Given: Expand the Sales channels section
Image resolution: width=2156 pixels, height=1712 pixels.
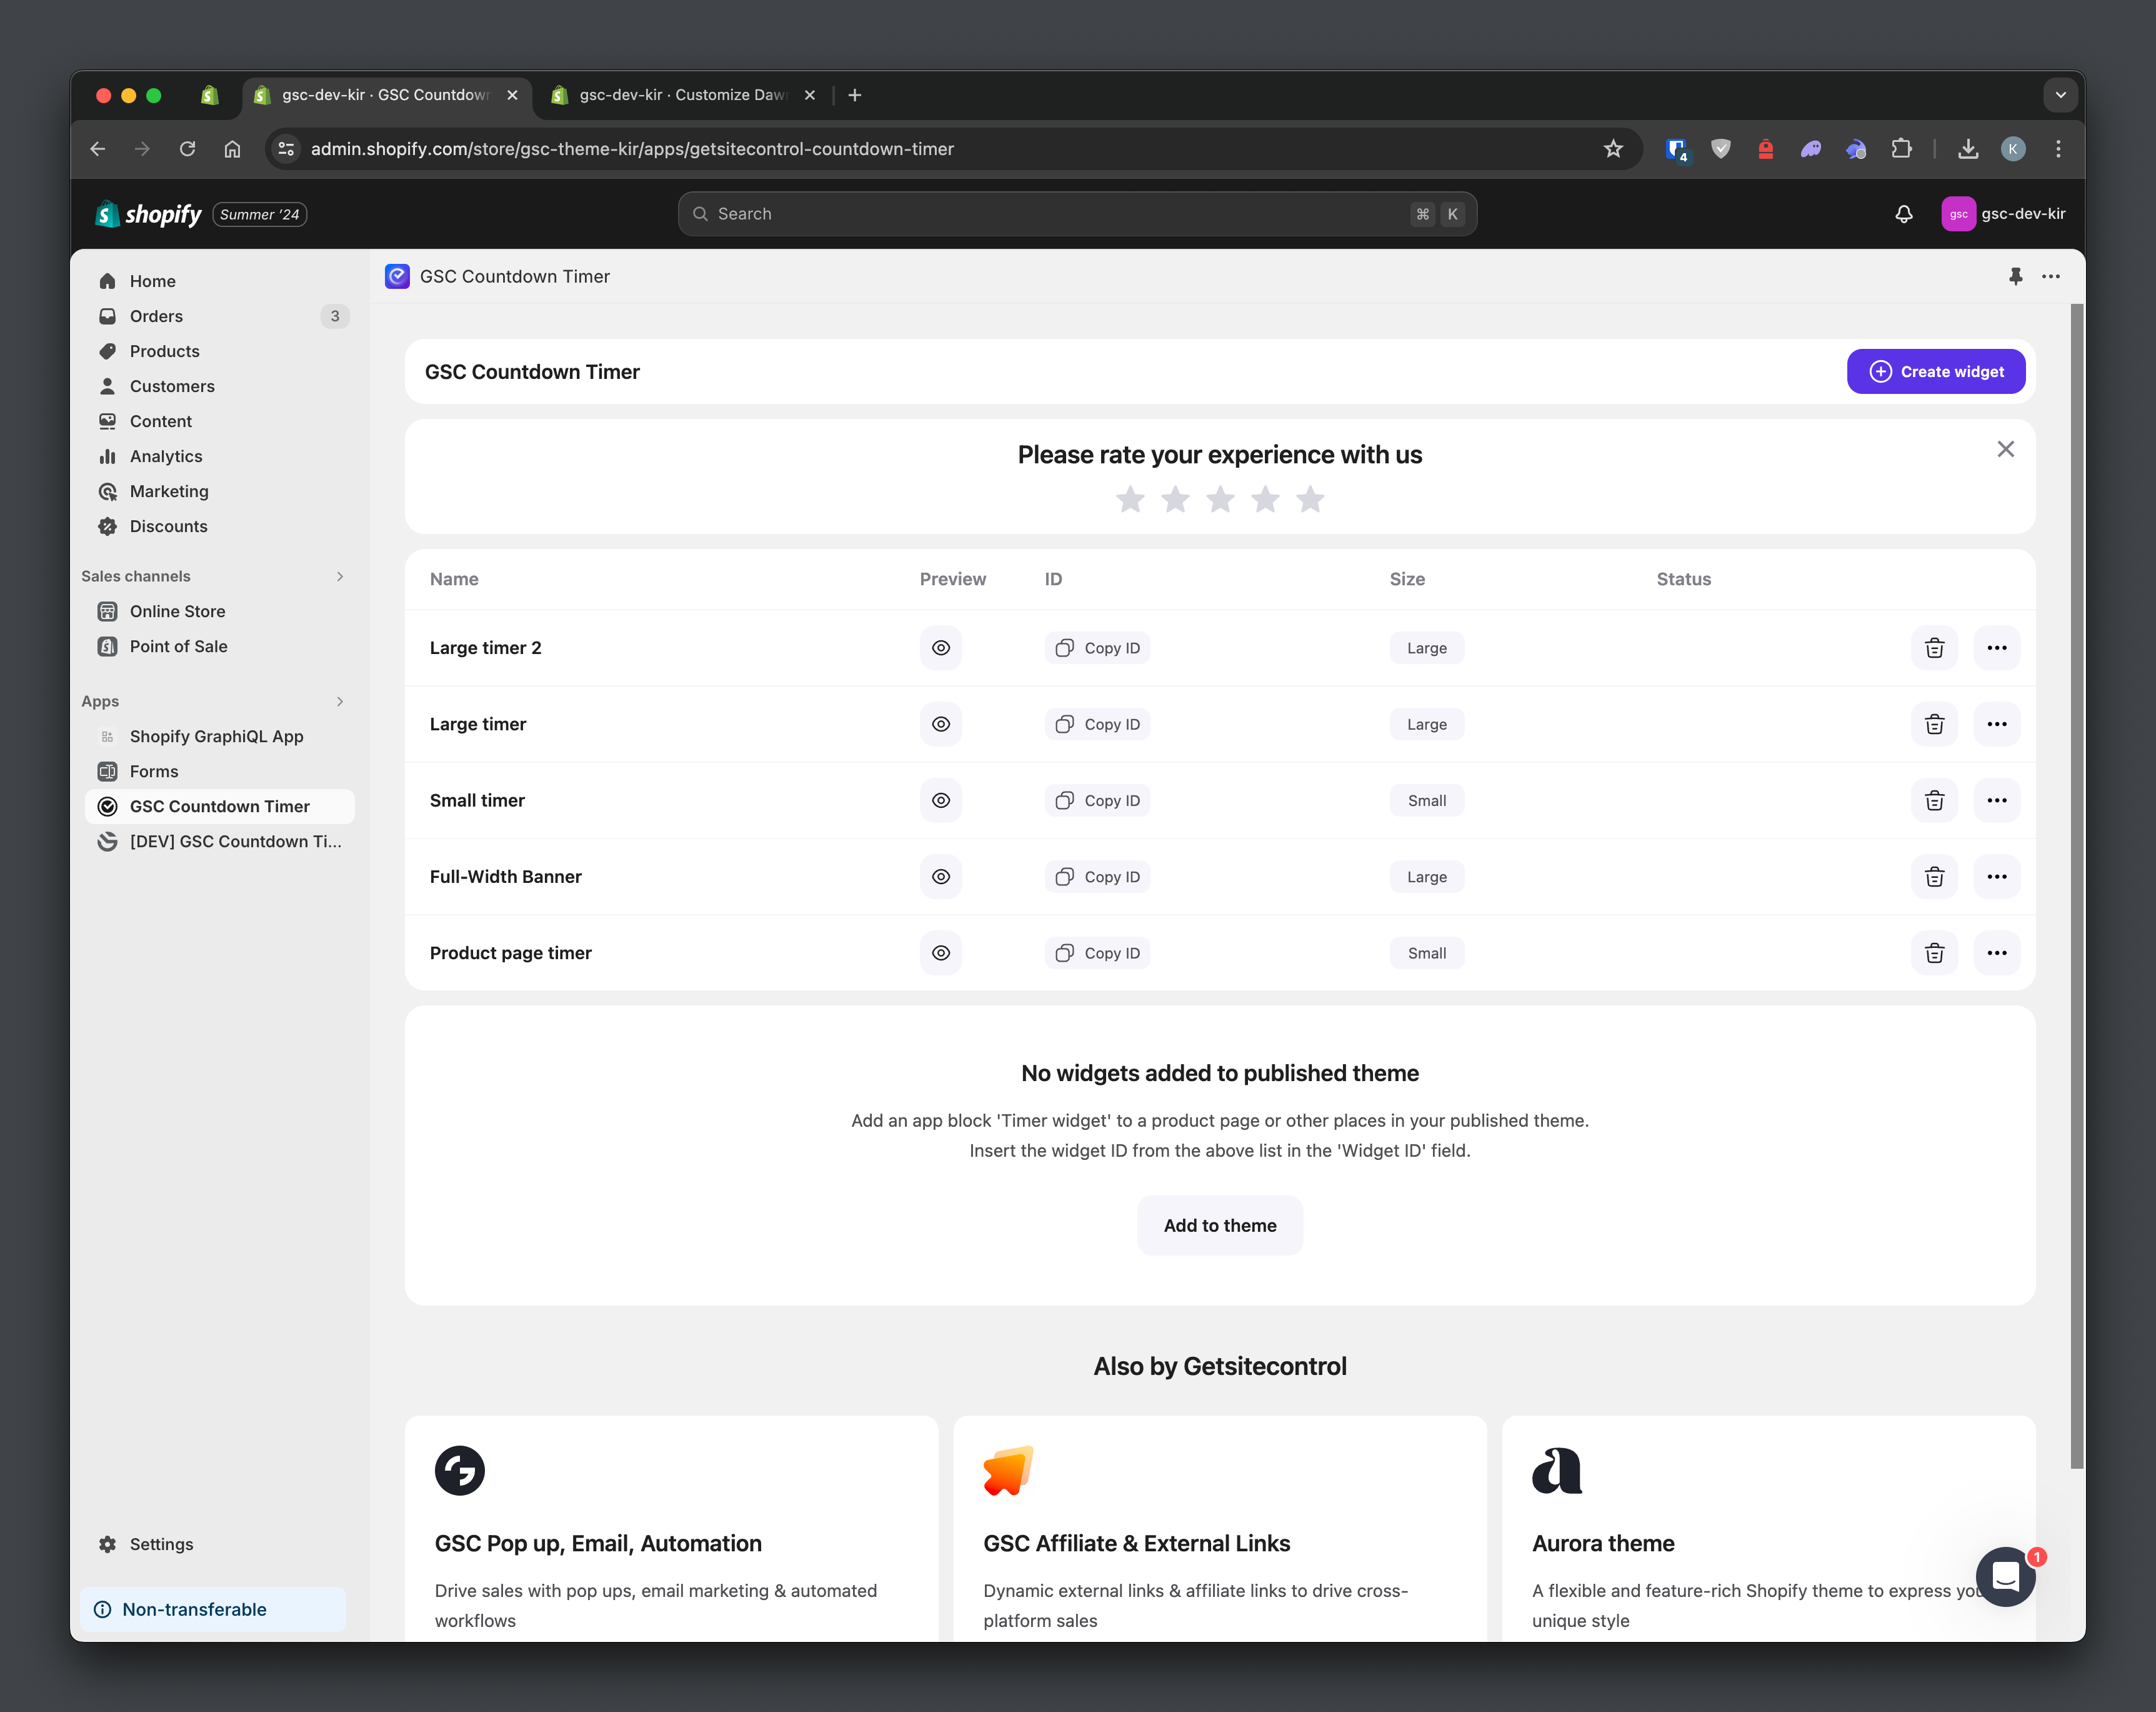Looking at the screenshot, I should [340, 577].
